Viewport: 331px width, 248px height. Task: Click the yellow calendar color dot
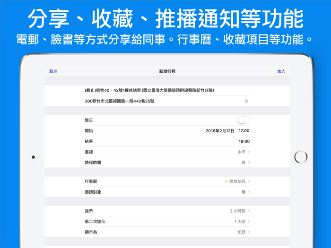pyautogui.click(x=226, y=181)
